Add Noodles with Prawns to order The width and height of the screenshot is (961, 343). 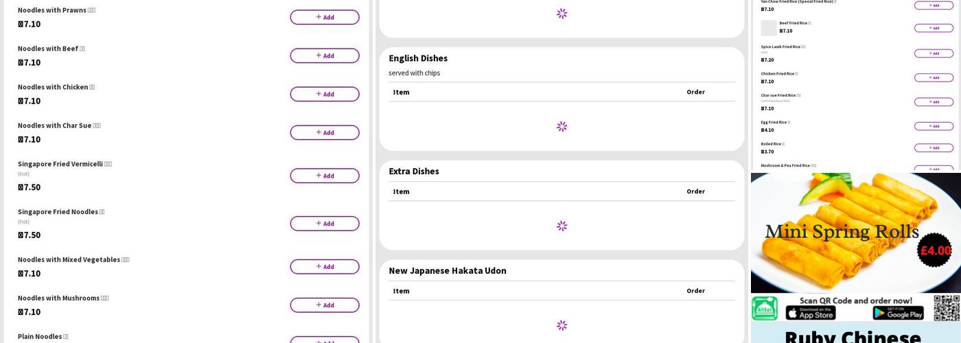click(324, 17)
